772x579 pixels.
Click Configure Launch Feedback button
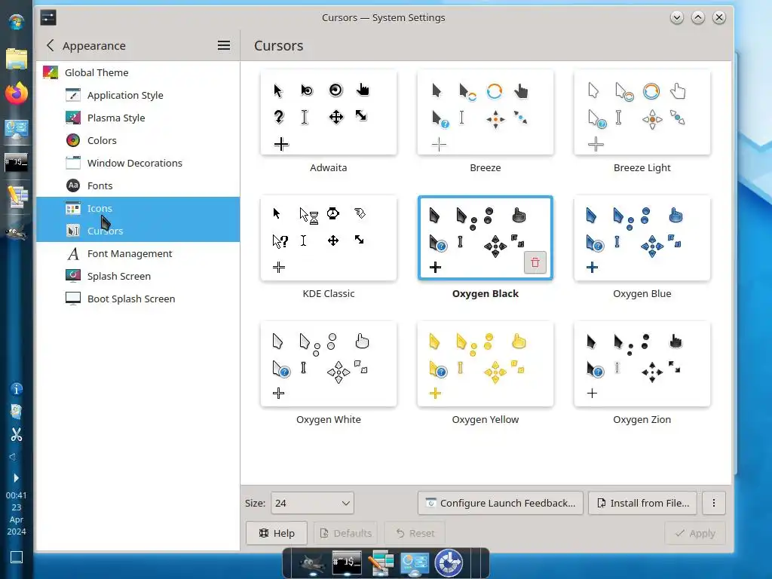(x=501, y=503)
